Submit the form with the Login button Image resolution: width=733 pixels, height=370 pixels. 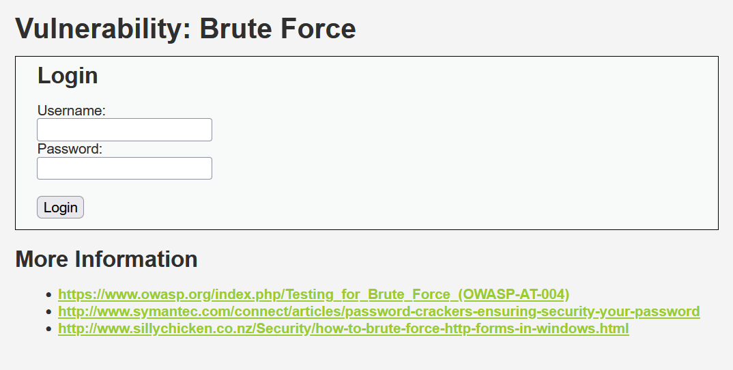point(60,208)
